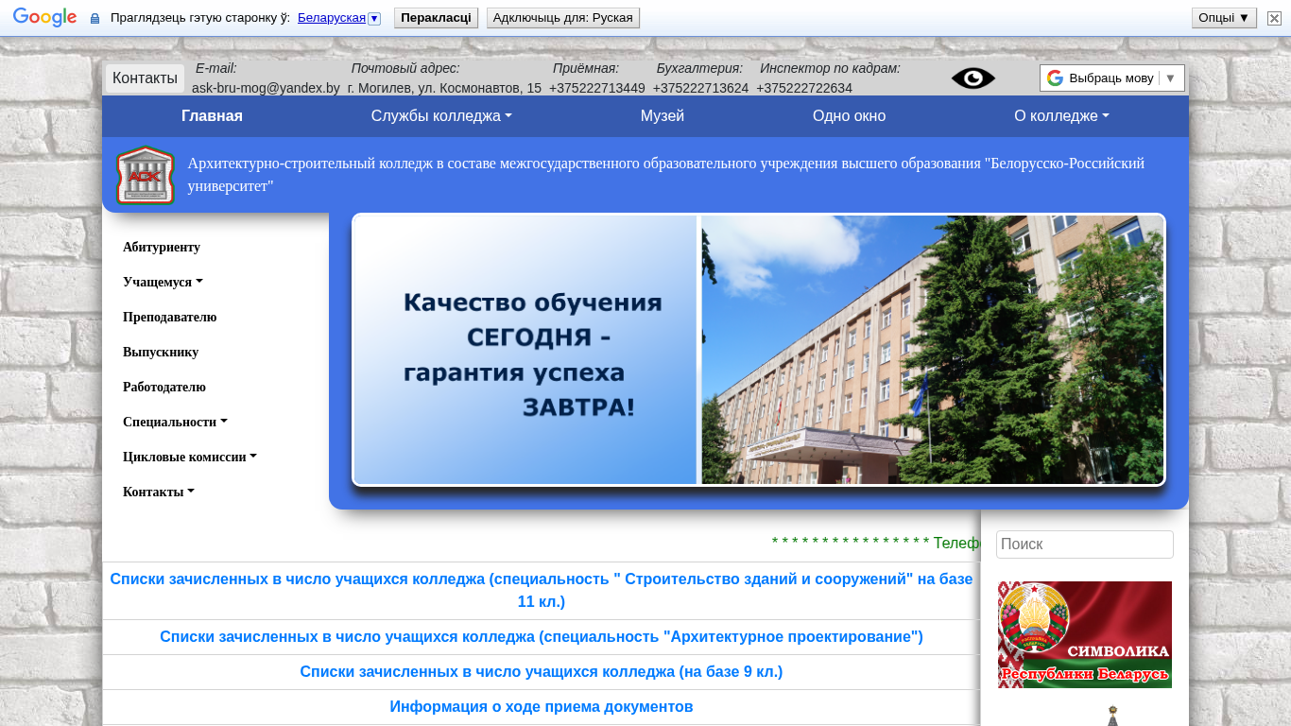Open Работодателю sidebar link
1291x726 pixels.
pos(164,388)
